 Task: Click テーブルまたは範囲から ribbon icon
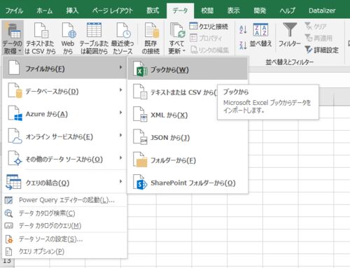[x=94, y=38]
